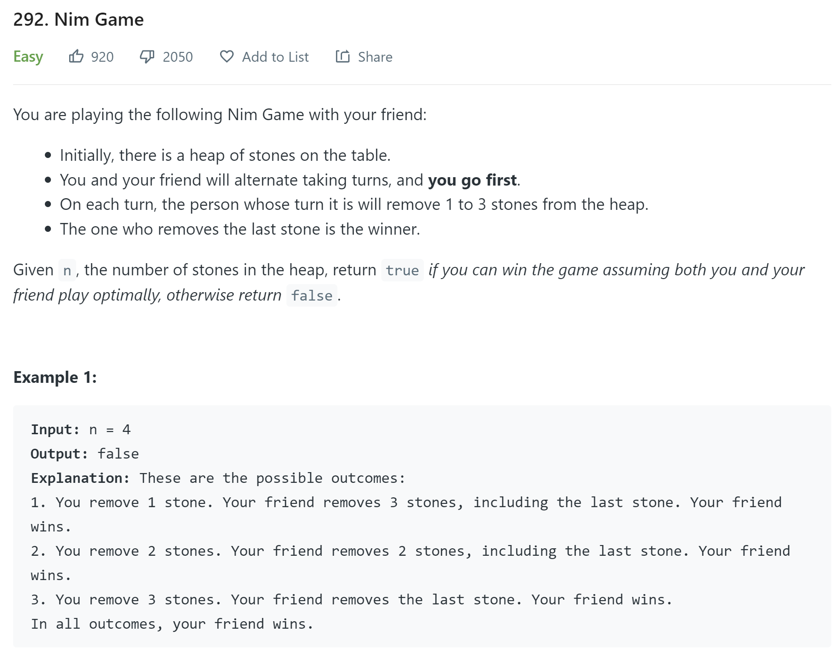Click the thumbs-up like icon
The height and width of the screenshot is (653, 835).
coord(76,57)
